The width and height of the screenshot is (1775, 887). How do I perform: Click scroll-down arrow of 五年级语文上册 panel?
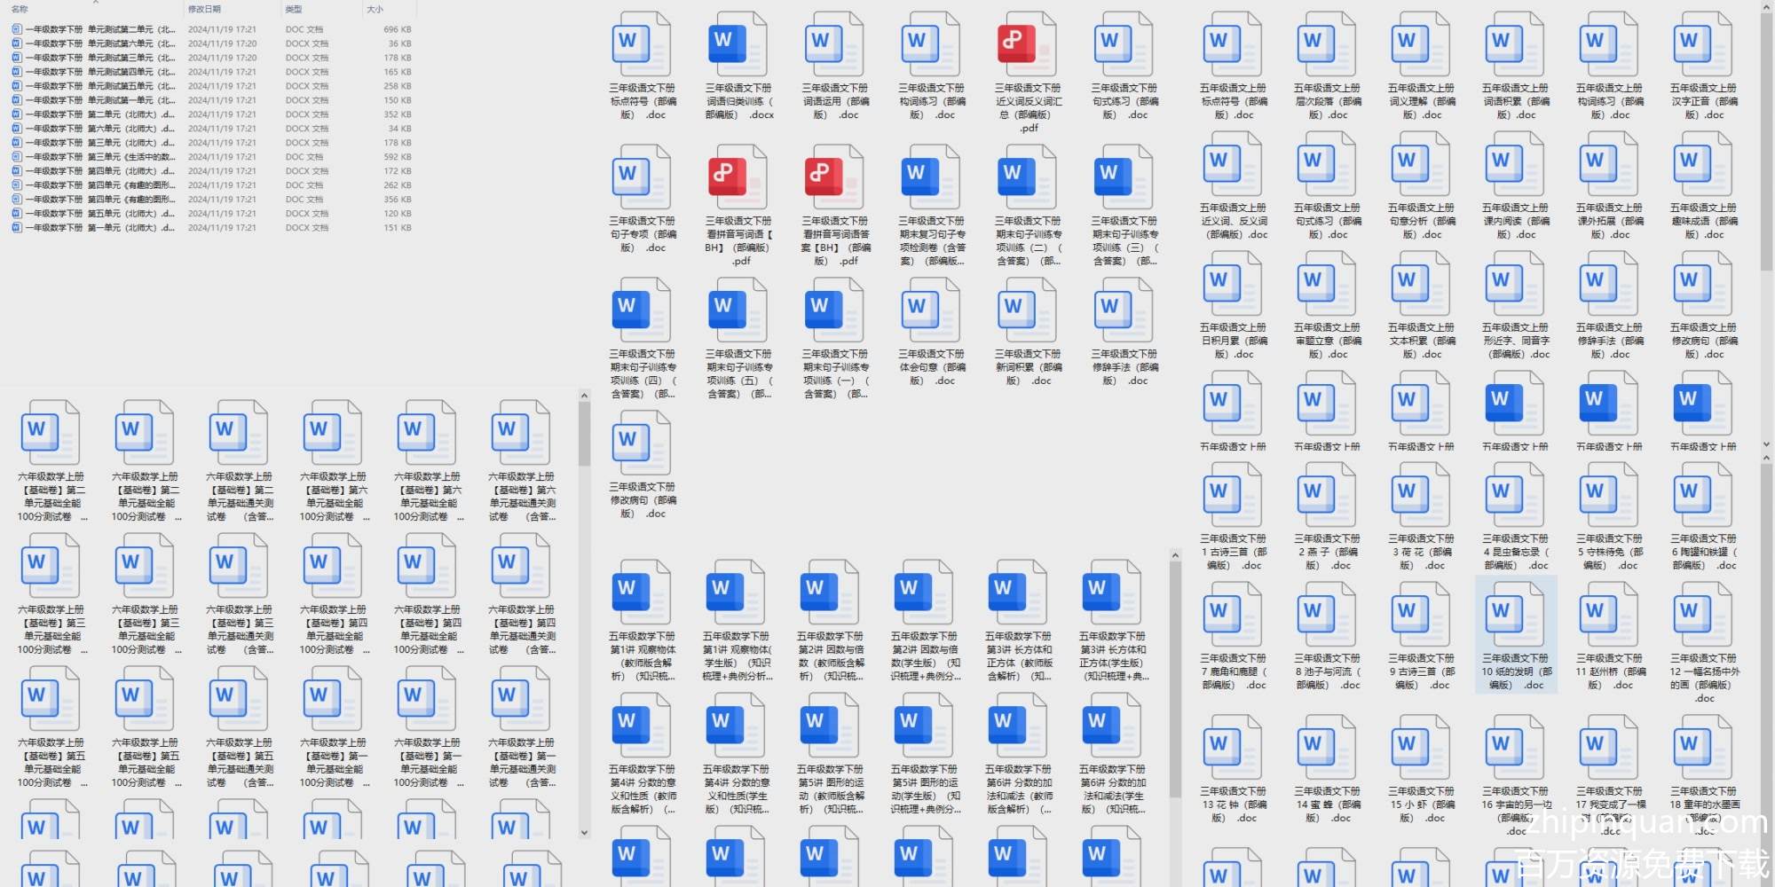click(x=1767, y=444)
